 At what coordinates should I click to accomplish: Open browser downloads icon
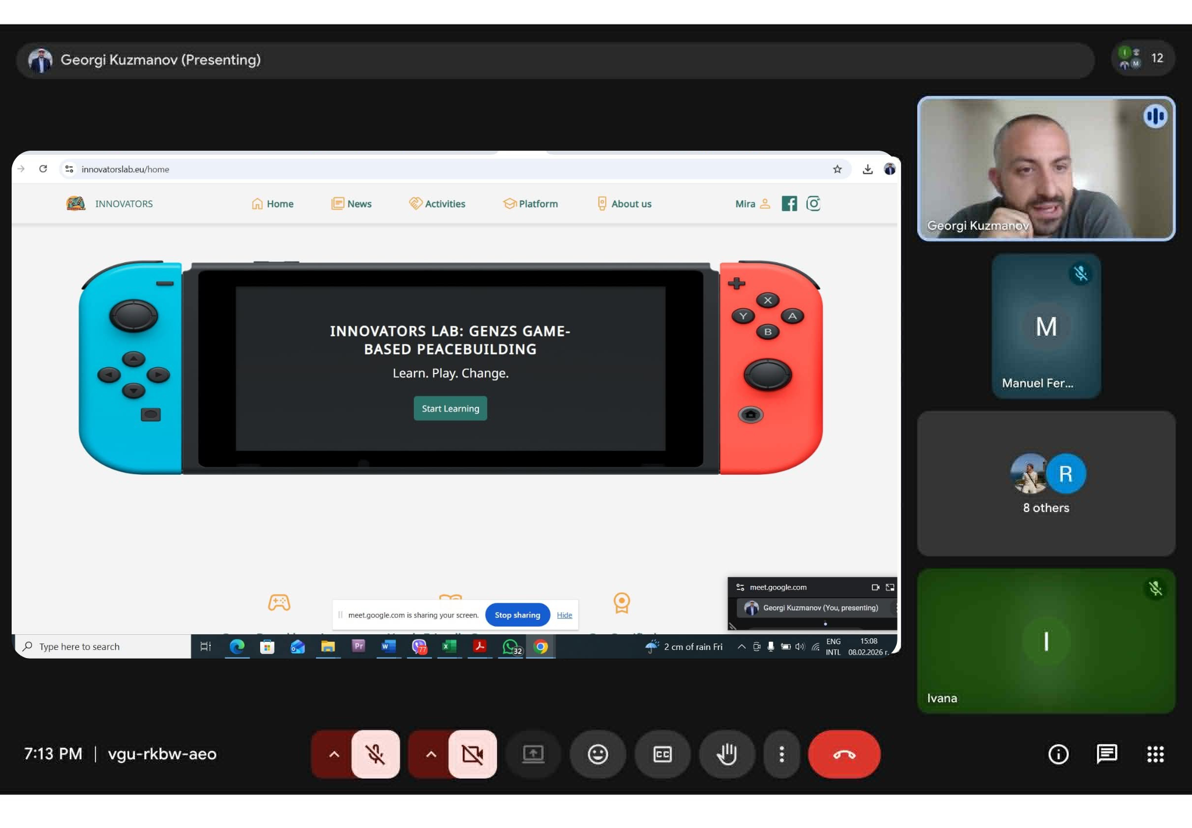coord(868,169)
